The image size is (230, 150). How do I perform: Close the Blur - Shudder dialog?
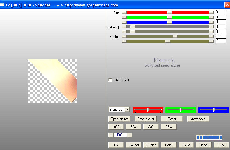[x=227, y=5]
